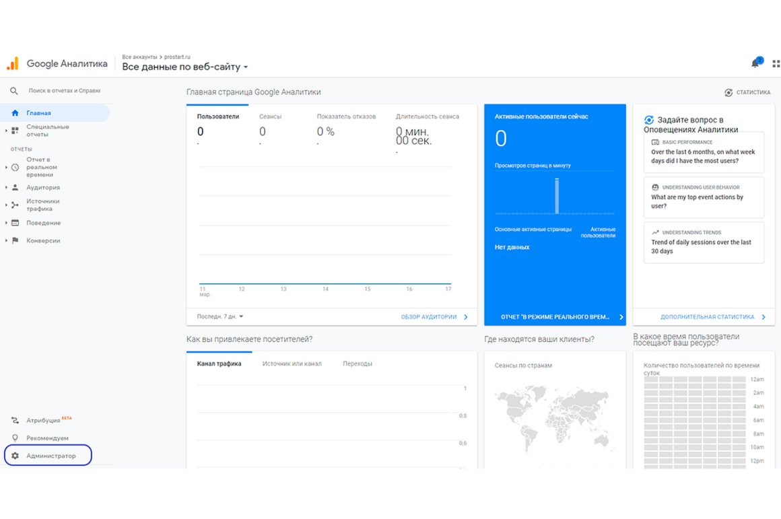Open the real-time report link
The image size is (781, 519).
(x=562, y=317)
